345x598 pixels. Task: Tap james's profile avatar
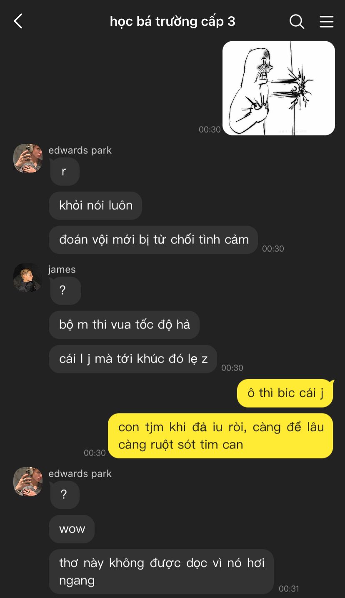pyautogui.click(x=28, y=278)
